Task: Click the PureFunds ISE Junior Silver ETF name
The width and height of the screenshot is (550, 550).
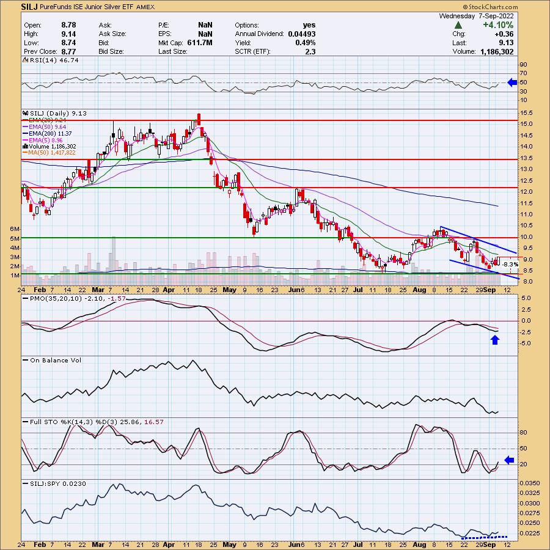Action: 87,7
